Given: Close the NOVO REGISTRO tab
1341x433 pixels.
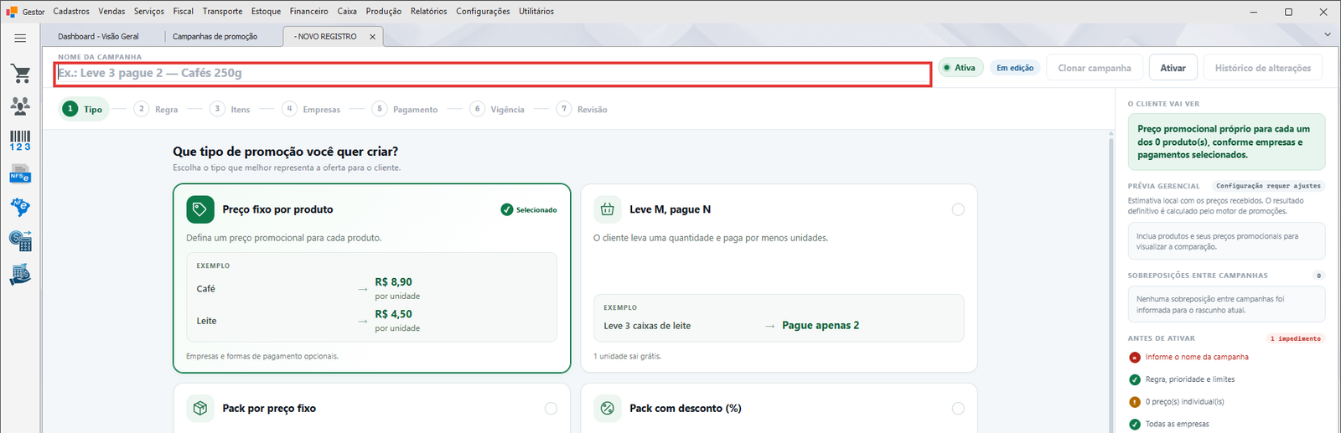Looking at the screenshot, I should (x=373, y=37).
